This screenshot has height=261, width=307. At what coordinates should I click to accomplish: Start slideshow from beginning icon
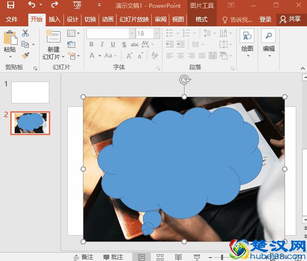point(77,5)
